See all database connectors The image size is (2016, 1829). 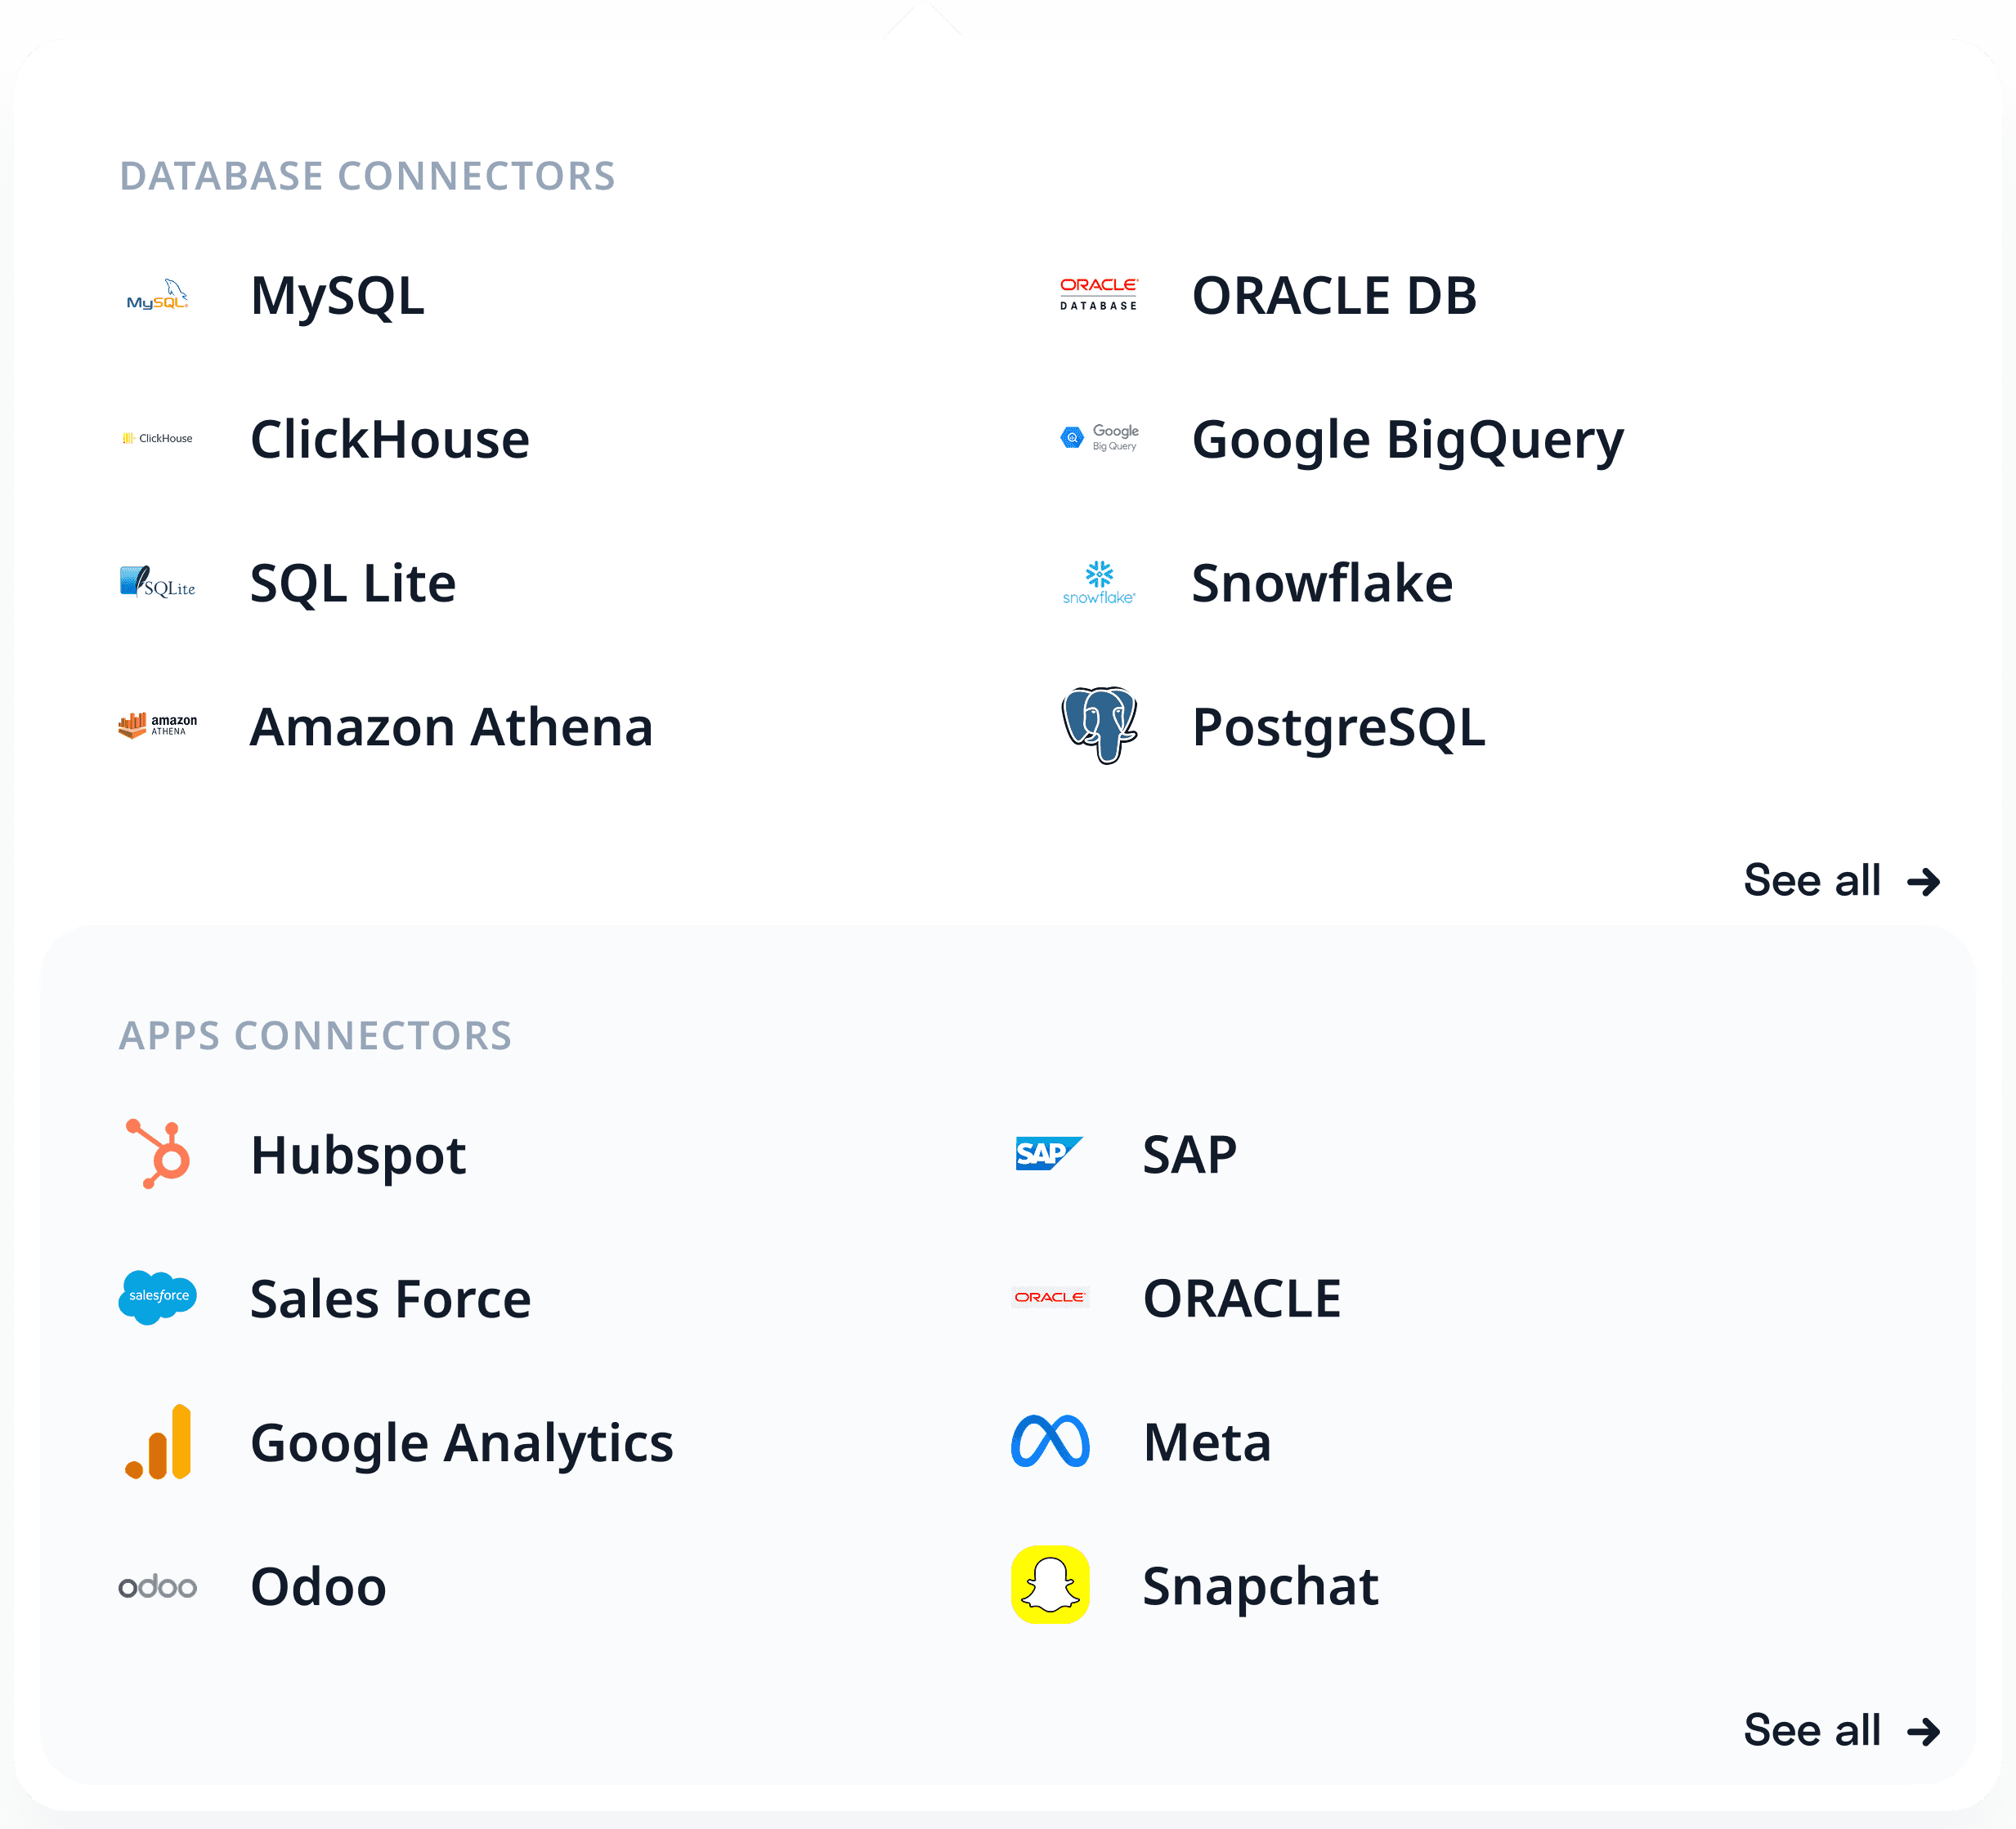(x=1812, y=880)
